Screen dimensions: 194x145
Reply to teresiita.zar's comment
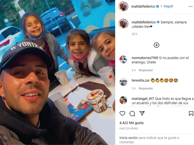click(146, 89)
